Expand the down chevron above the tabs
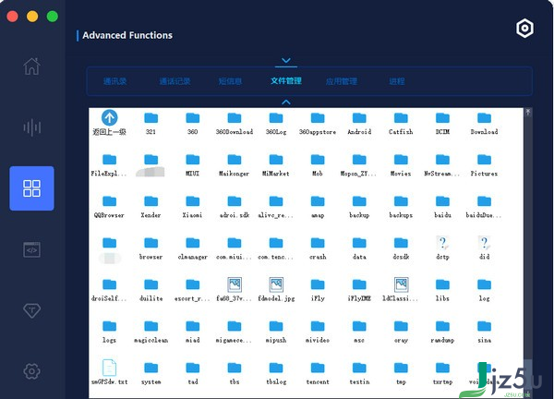This screenshot has height=399, width=554. (286, 60)
